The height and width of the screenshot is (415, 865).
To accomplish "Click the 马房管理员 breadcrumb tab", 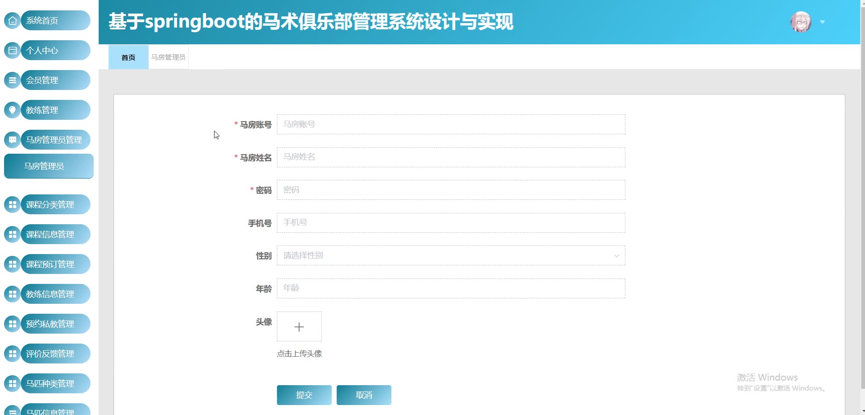I will click(168, 57).
